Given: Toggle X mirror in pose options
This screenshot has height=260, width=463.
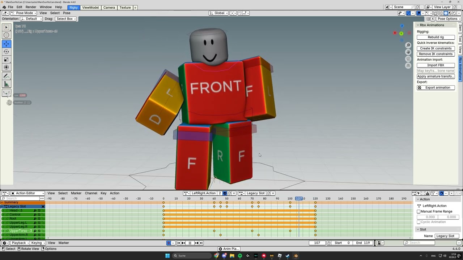Looking at the screenshot, I should click(433, 19).
